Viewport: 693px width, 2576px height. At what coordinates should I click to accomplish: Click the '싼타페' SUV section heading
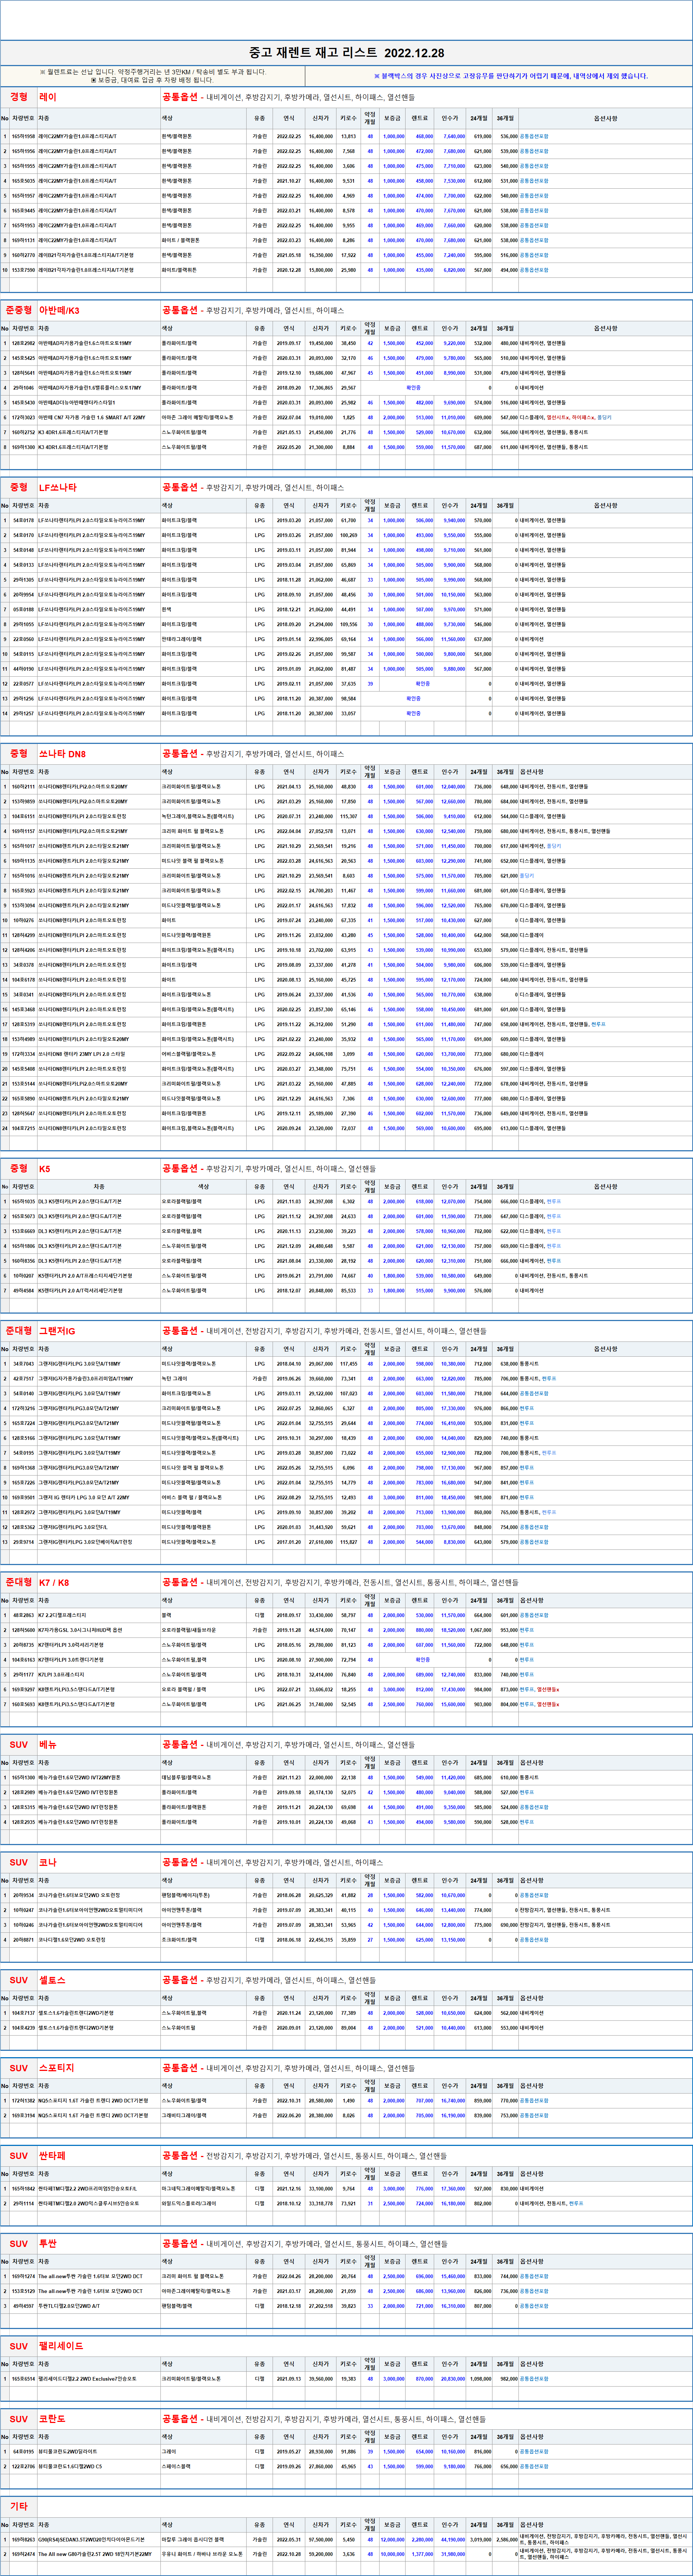pos(52,2156)
